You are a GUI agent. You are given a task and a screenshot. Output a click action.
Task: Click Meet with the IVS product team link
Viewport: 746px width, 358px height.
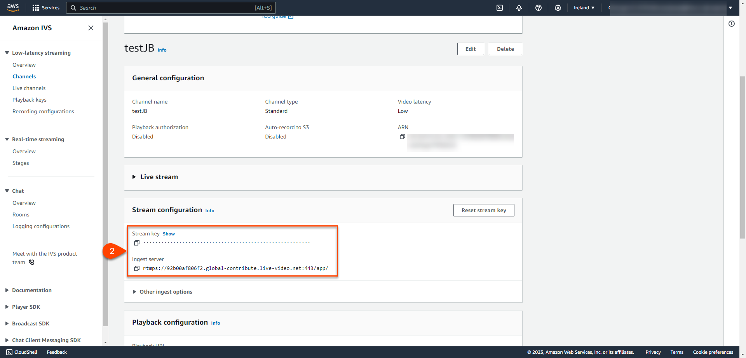point(45,258)
